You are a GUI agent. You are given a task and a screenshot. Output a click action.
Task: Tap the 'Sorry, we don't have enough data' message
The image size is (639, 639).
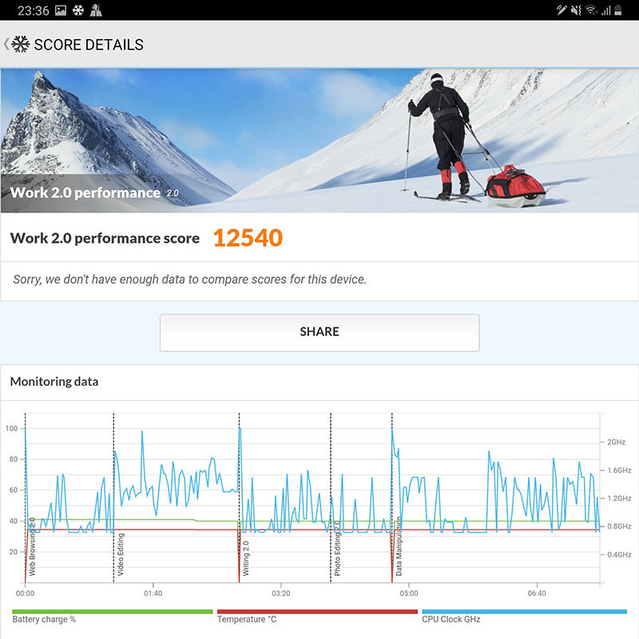pos(190,279)
